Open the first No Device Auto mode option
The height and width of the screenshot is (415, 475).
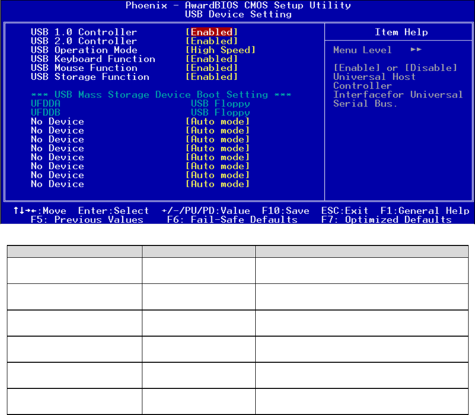click(x=217, y=122)
